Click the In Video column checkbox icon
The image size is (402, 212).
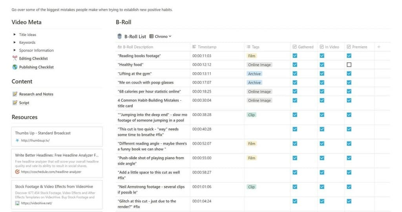tap(322, 47)
